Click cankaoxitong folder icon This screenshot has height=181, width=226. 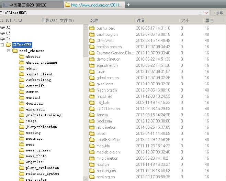[x=22, y=80]
